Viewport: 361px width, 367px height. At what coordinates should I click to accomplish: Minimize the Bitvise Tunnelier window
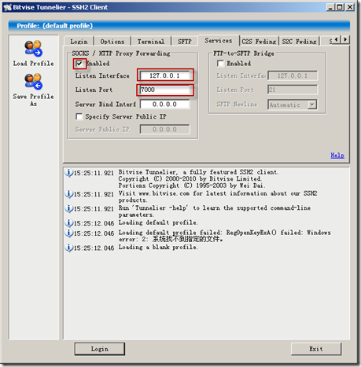[x=330, y=7]
